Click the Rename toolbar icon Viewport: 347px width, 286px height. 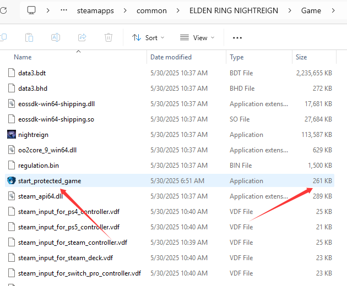pos(56,37)
